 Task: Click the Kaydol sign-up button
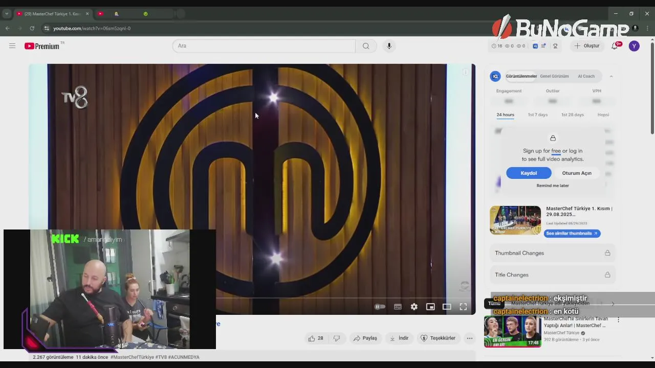click(529, 173)
